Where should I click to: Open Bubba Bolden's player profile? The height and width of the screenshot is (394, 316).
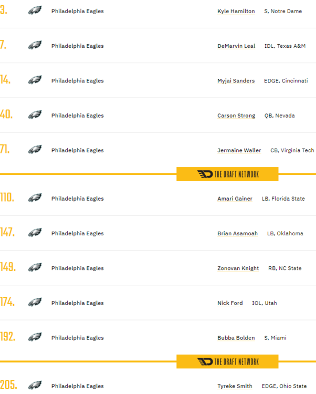click(x=236, y=338)
